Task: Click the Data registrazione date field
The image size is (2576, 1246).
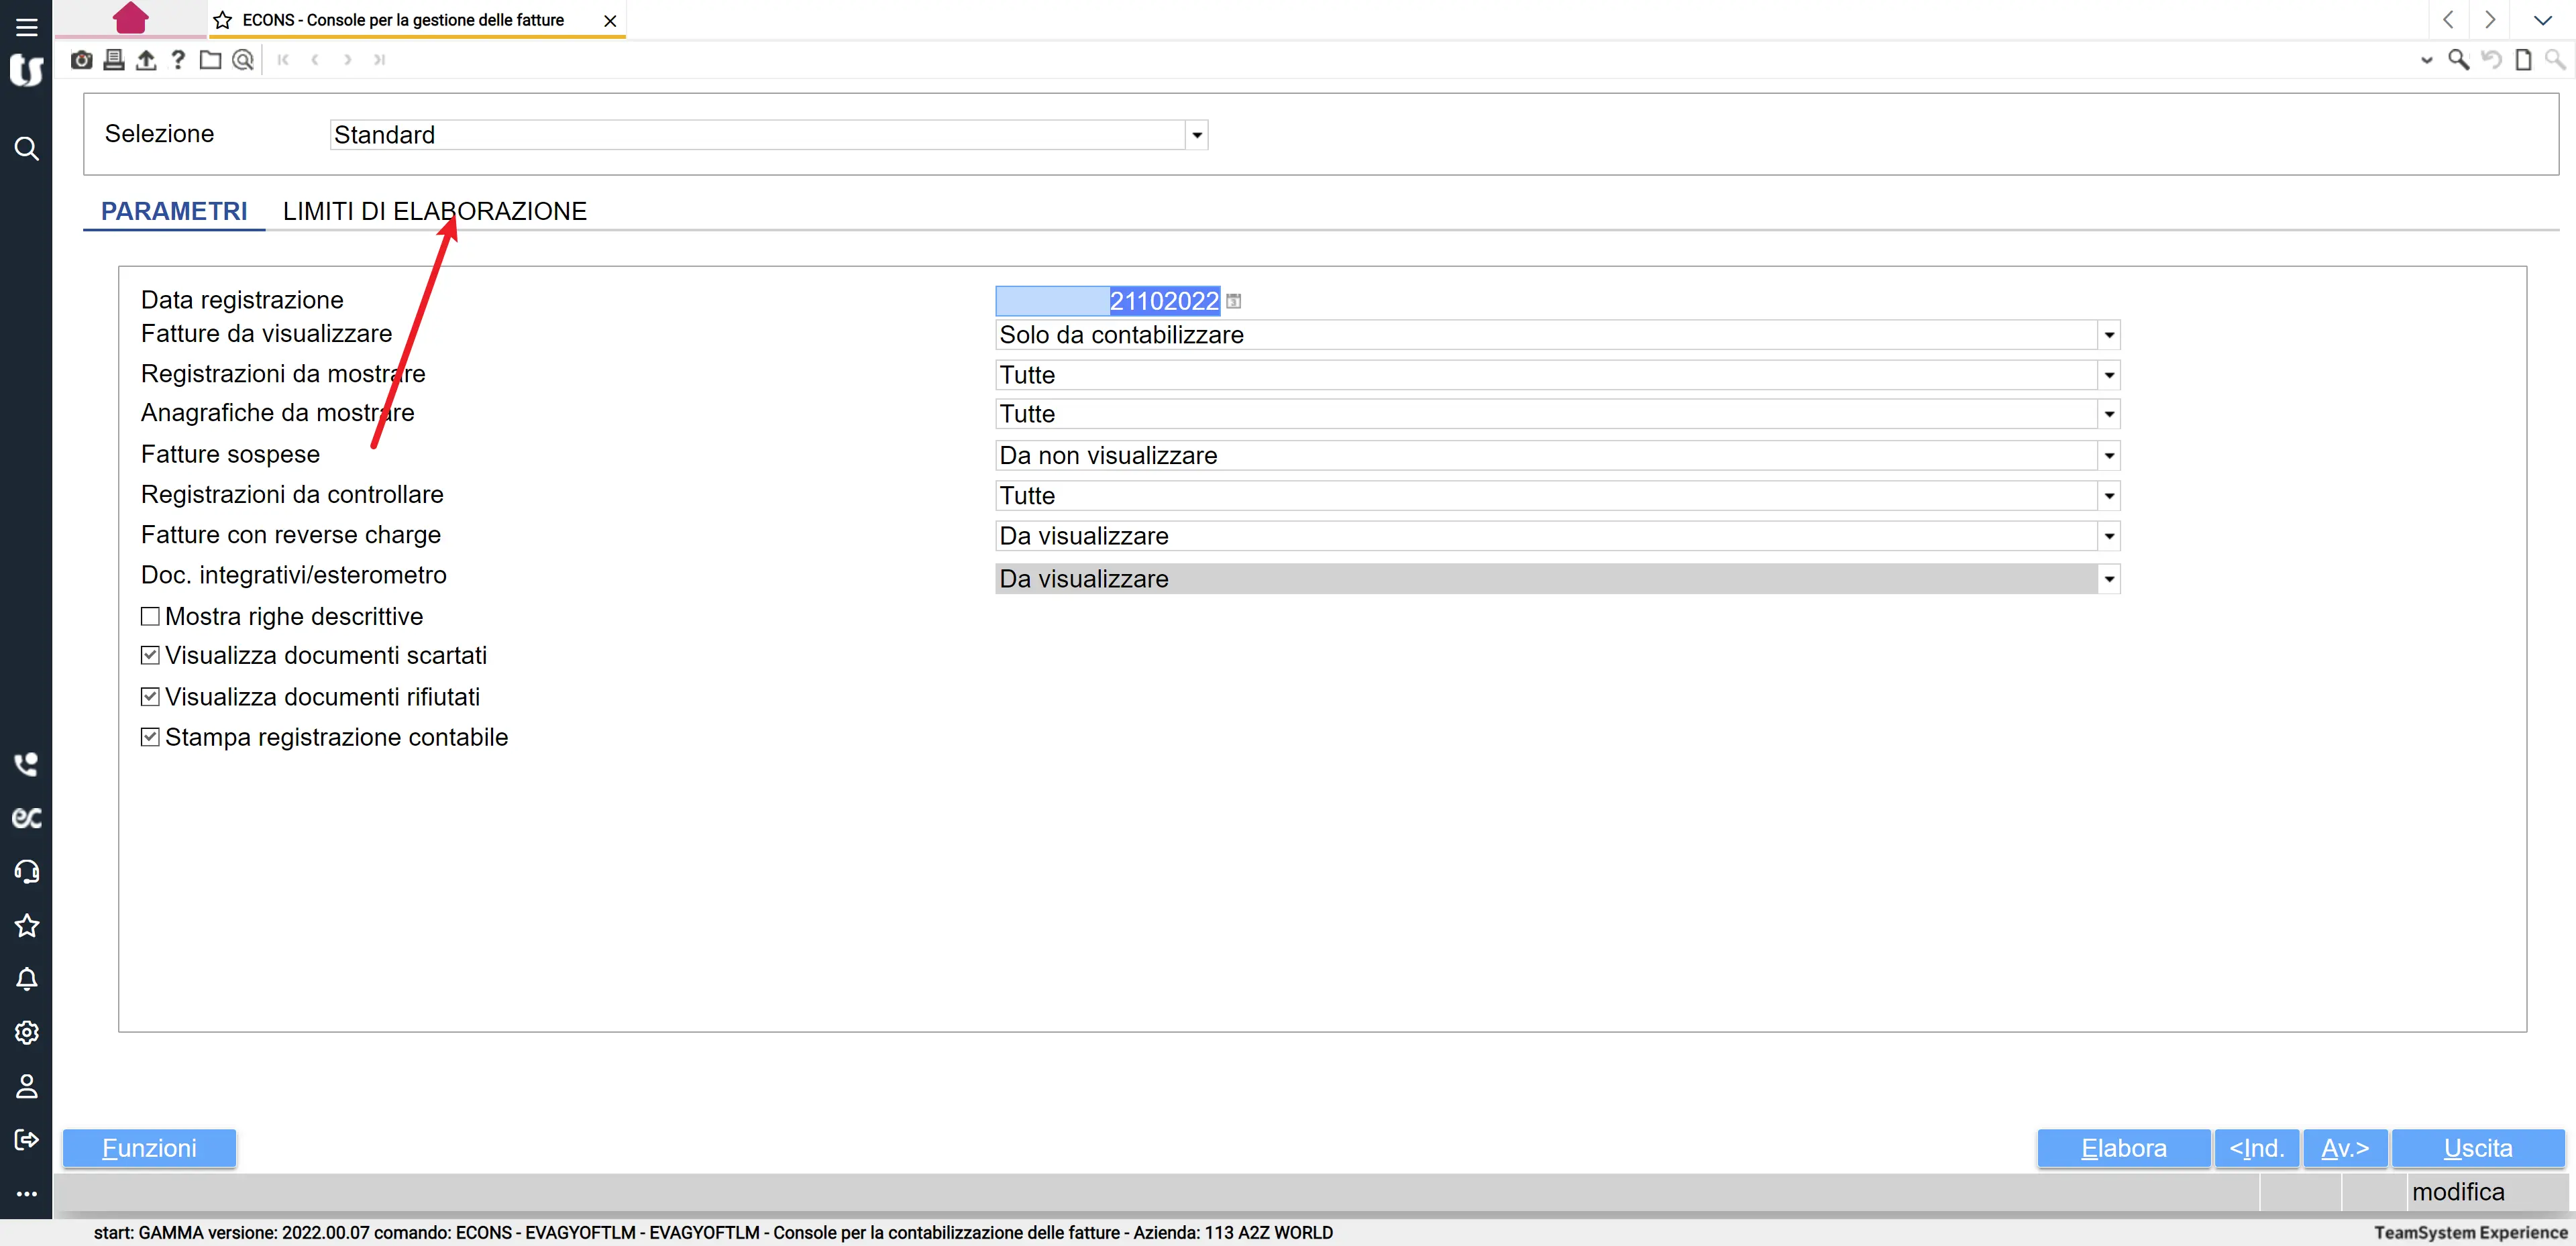Action: click(x=1107, y=301)
